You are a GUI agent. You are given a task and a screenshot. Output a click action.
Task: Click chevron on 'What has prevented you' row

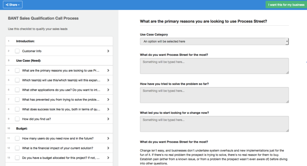tap(108, 100)
